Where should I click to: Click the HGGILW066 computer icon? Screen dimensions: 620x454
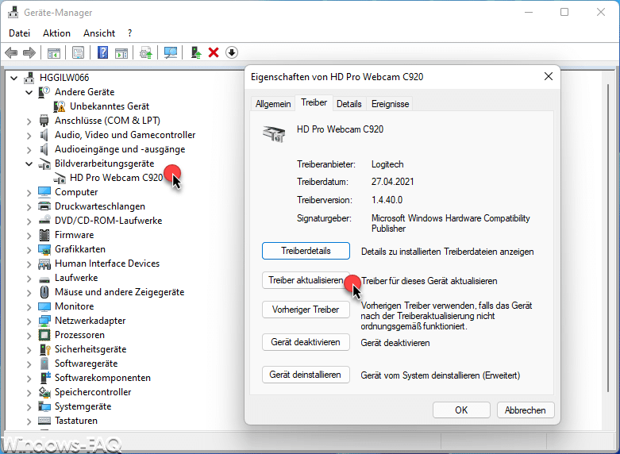29,78
